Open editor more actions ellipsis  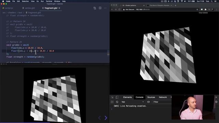[105, 8]
